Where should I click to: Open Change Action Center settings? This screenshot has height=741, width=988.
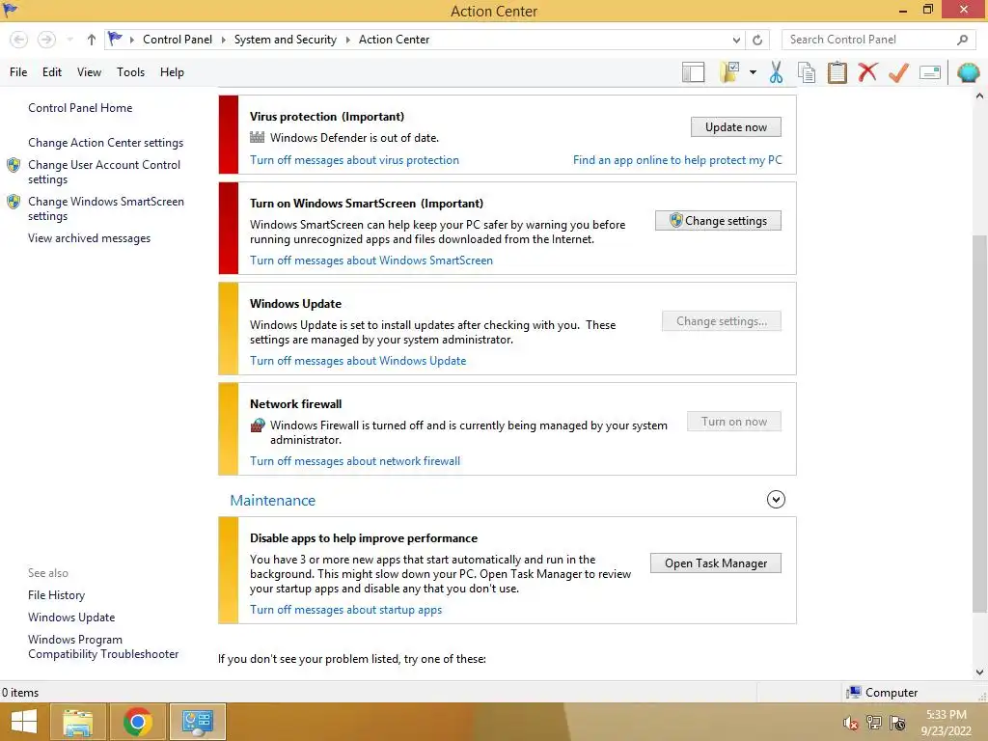click(106, 143)
